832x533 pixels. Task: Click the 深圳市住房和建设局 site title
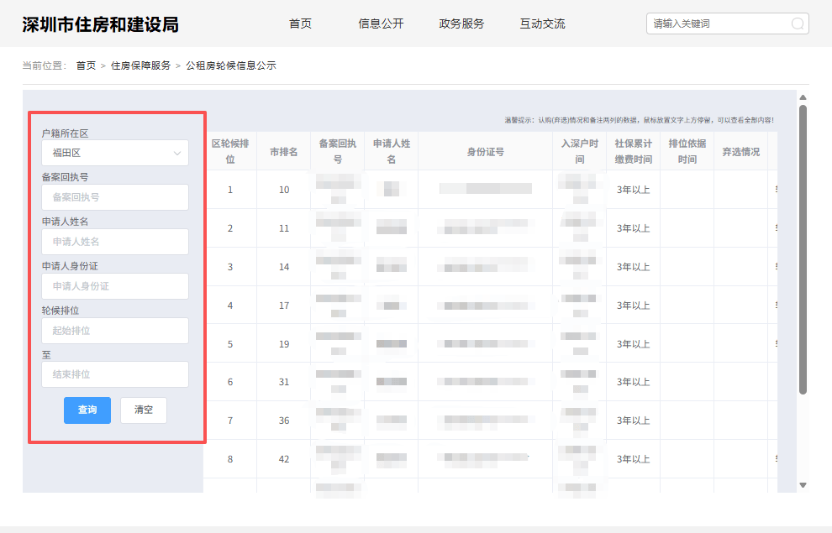click(101, 24)
